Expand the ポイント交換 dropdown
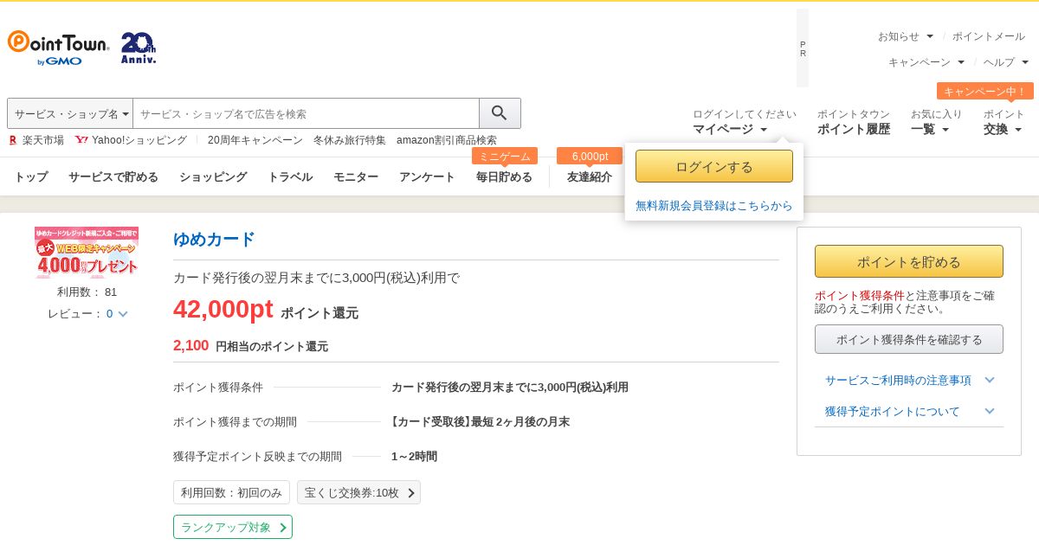Image resolution: width=1039 pixels, height=545 pixels. [x=1004, y=122]
